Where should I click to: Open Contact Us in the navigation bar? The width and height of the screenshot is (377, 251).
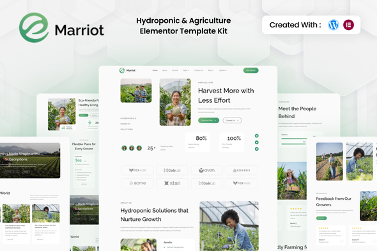point(199,70)
